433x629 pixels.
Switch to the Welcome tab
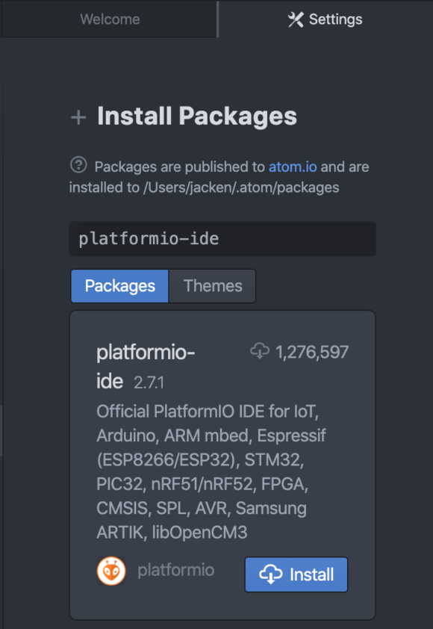tap(109, 19)
